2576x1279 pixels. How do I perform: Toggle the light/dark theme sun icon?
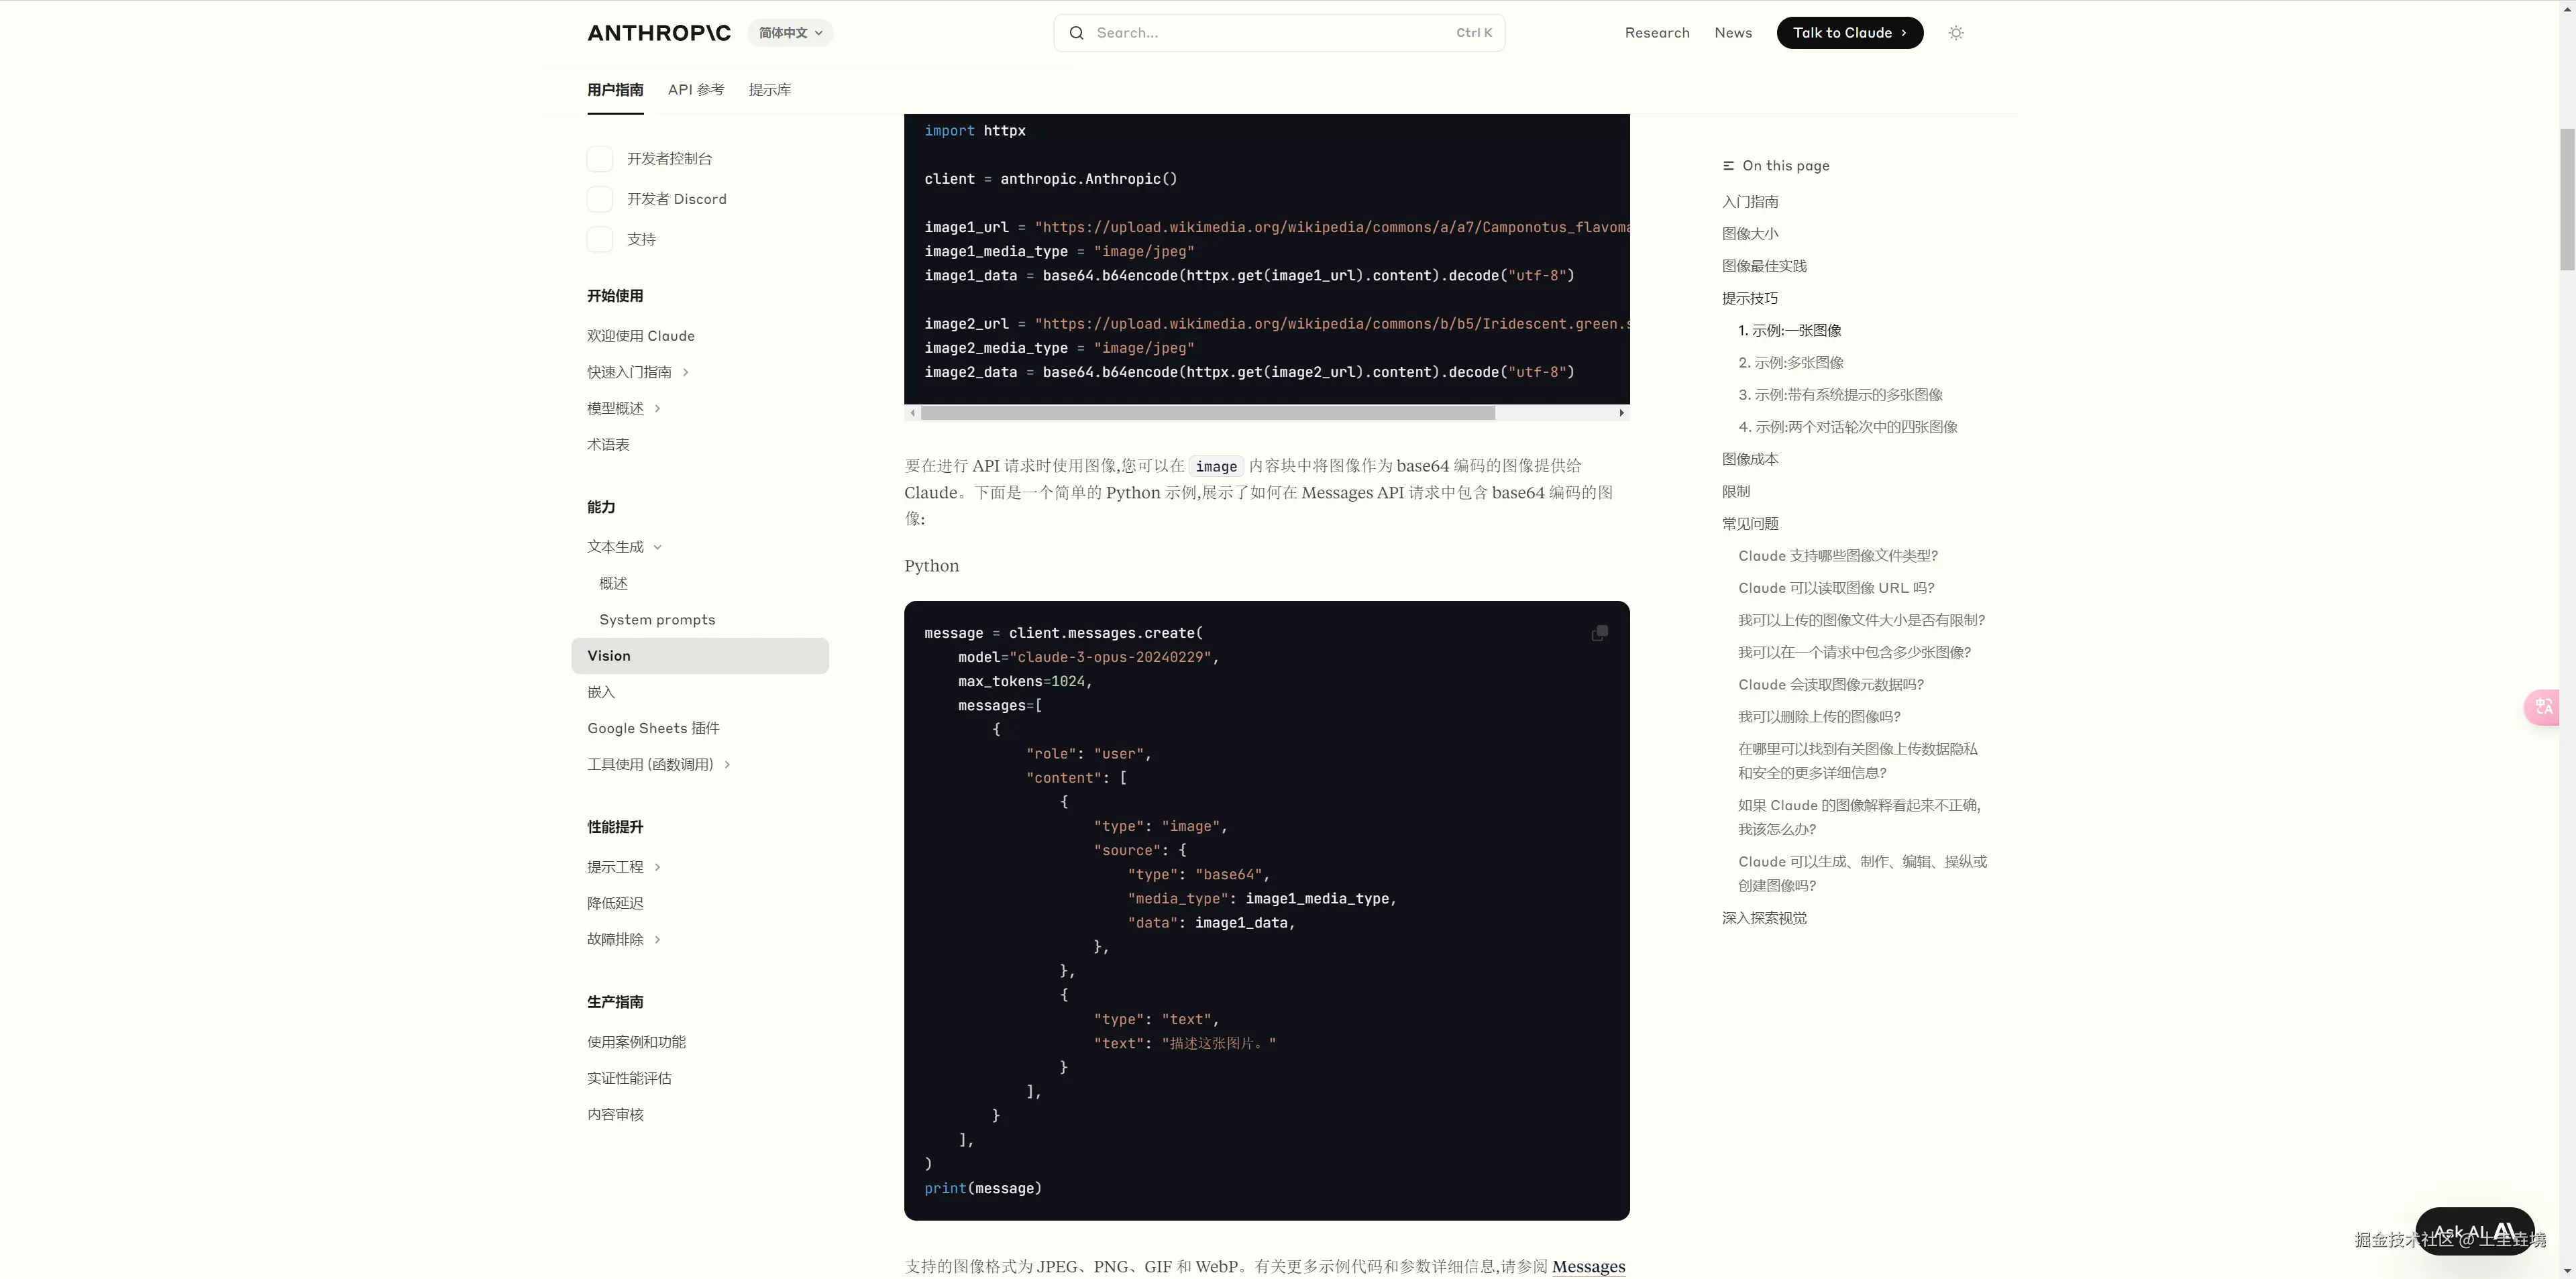point(1956,33)
